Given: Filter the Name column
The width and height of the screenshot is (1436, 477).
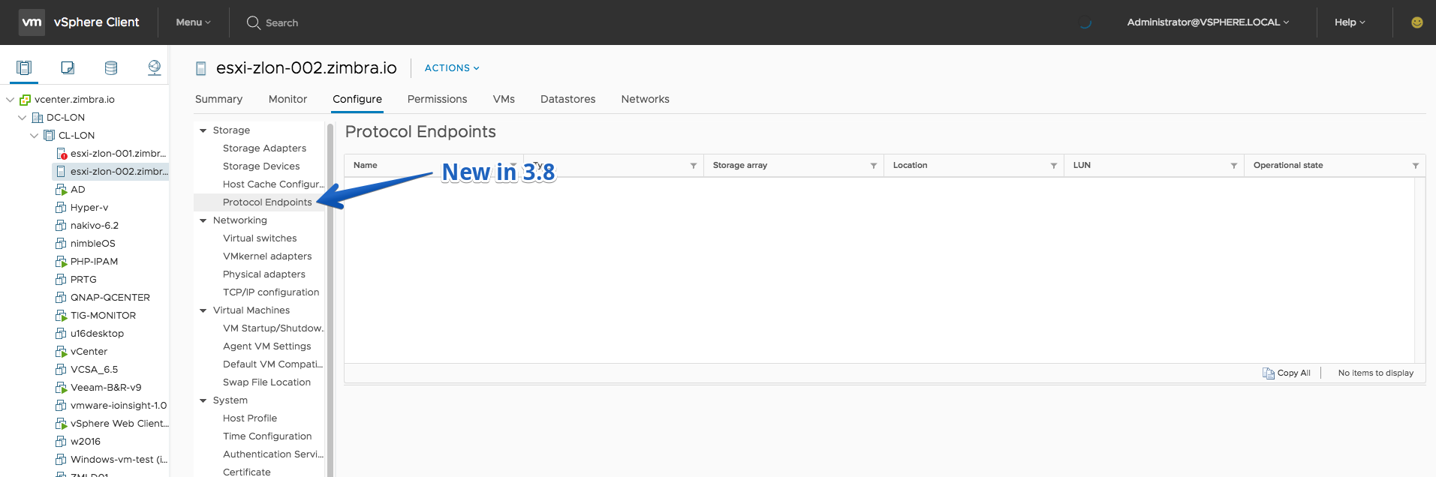Looking at the screenshot, I should [513, 166].
